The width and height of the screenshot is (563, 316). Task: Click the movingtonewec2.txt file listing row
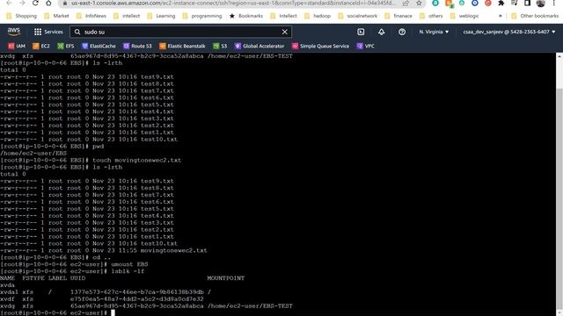pyautogui.click(x=104, y=250)
